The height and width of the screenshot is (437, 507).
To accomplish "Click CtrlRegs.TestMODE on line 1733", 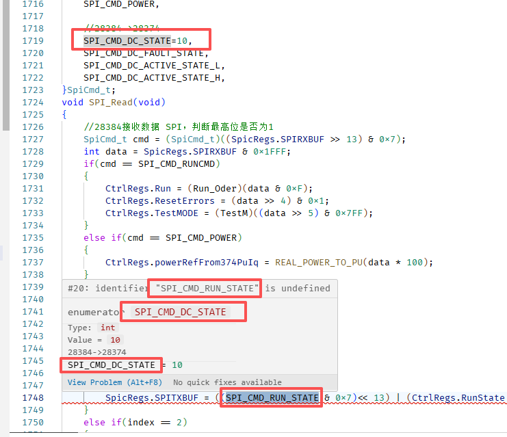I will point(152,213).
